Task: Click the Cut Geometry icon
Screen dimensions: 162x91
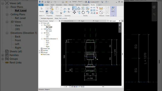Action: [65, 9]
